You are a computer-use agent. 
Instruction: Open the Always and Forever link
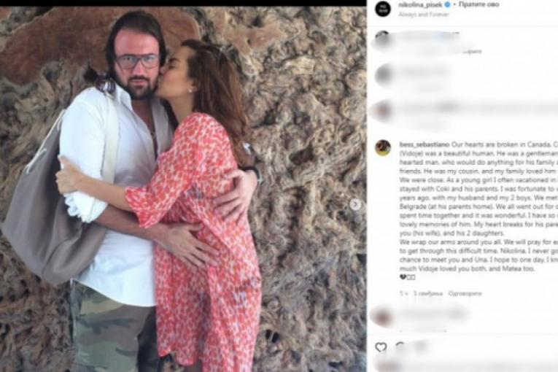[424, 15]
